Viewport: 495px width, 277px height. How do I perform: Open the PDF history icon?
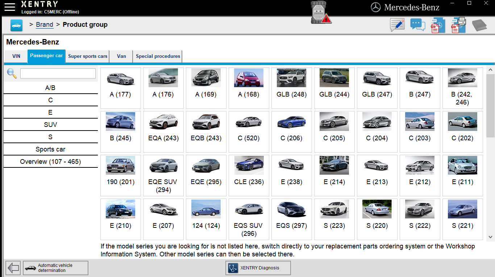438,25
